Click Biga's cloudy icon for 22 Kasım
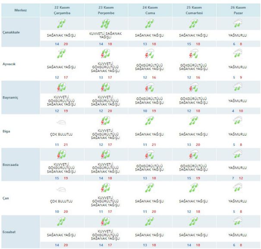 pos(62,123)
